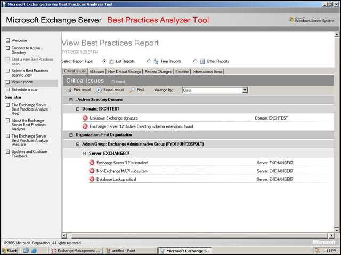Open Best Practices Analyzer Web site link
This screenshot has width=341, height=255.
point(30,140)
